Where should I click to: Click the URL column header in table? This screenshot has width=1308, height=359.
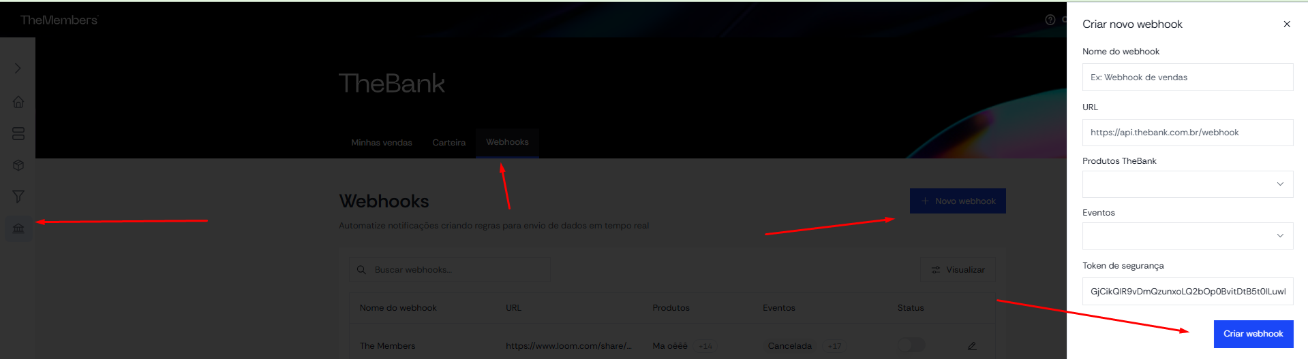pyautogui.click(x=513, y=308)
